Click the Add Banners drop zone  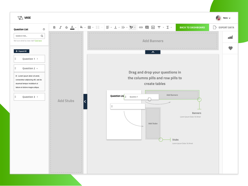click(x=153, y=41)
